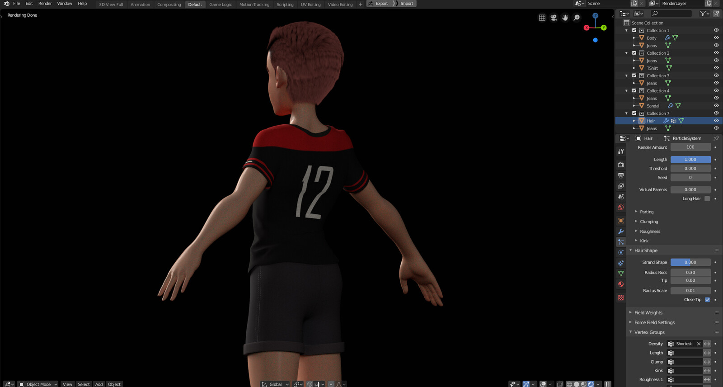Viewport: 723px width, 387px height.
Task: Open the Object Constraints properties tab
Action: coord(621,263)
